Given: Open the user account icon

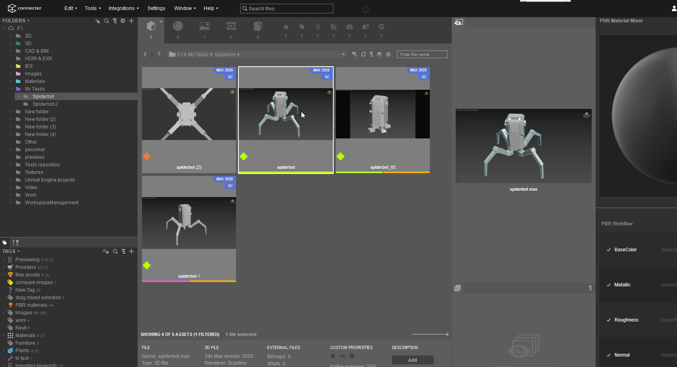Looking at the screenshot, I should [674, 8].
